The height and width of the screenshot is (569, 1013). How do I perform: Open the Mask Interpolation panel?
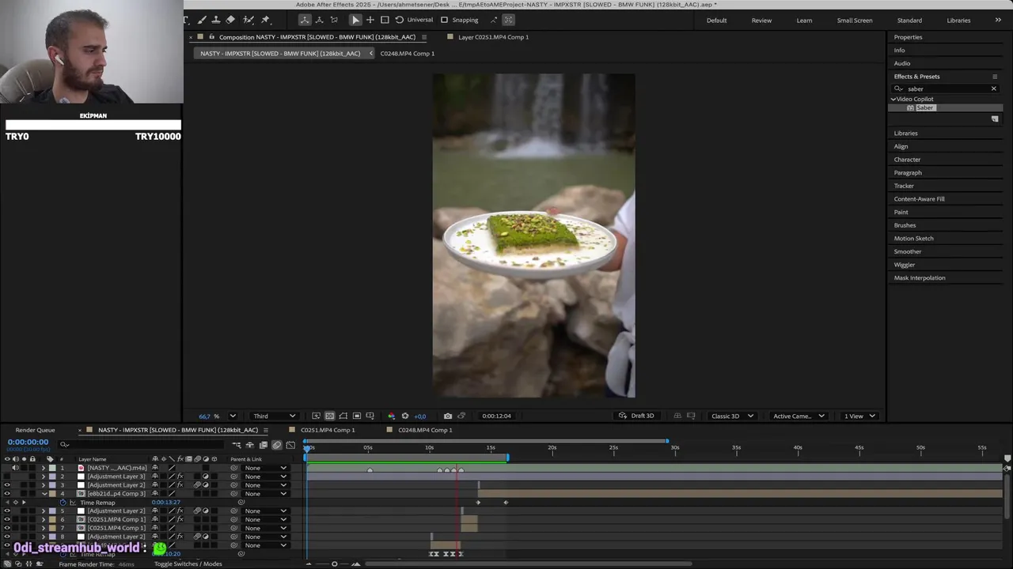pos(919,278)
